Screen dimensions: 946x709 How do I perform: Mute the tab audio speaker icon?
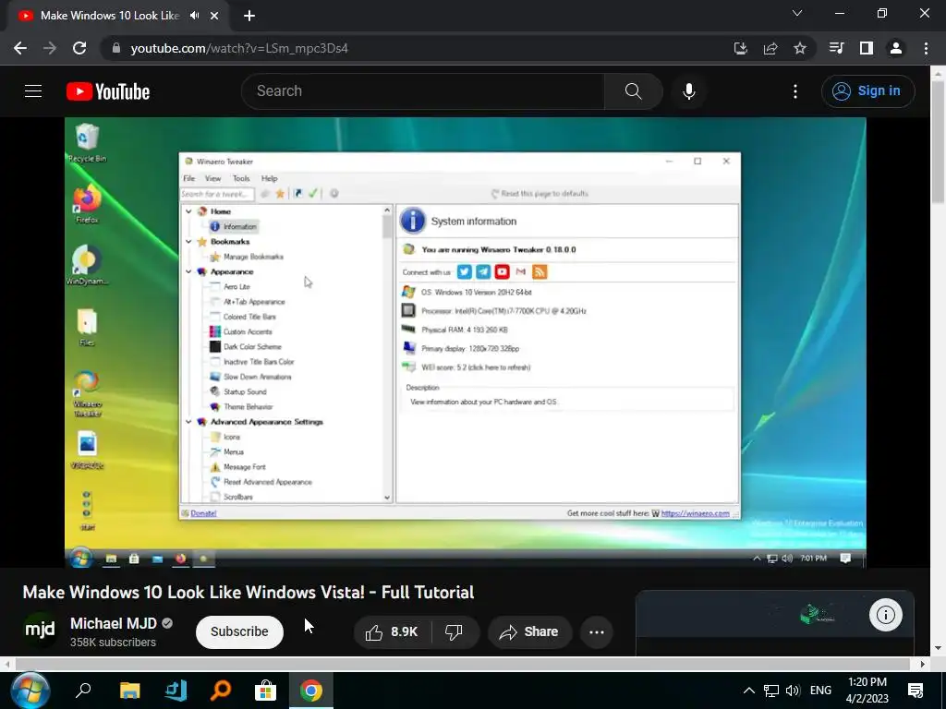pos(194,16)
